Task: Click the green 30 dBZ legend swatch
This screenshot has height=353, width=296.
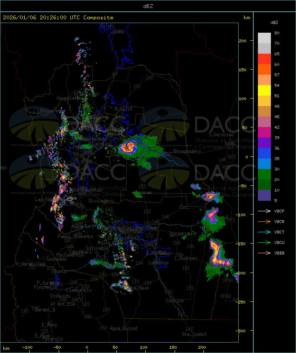Action: [264, 174]
